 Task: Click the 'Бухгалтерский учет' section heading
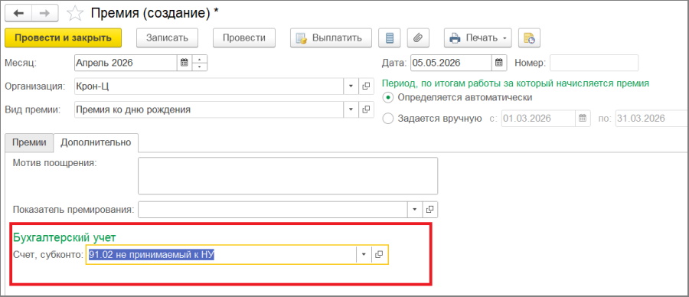64,237
